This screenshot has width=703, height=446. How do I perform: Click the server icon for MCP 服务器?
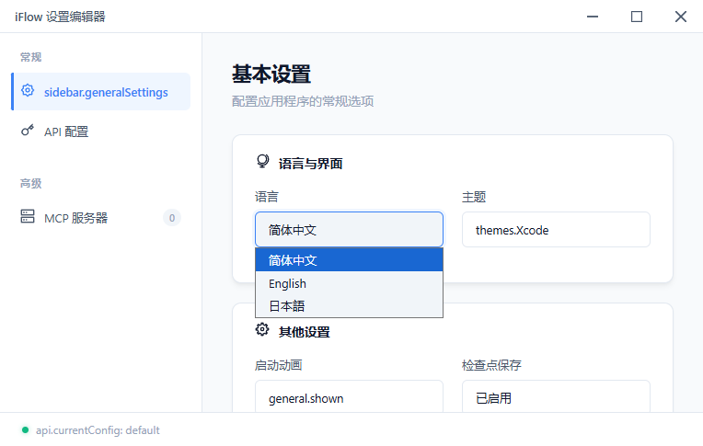[x=28, y=218]
